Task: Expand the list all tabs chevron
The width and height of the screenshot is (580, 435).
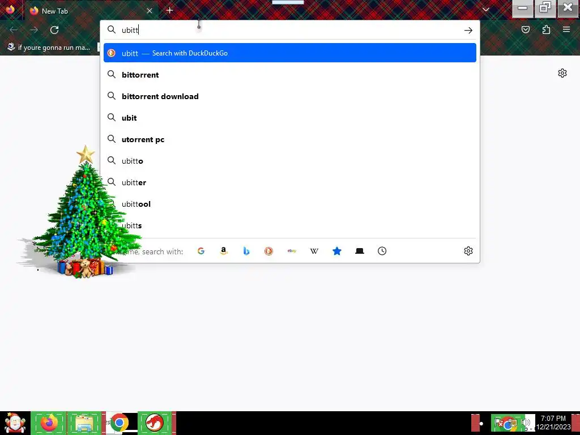Action: coord(486,10)
